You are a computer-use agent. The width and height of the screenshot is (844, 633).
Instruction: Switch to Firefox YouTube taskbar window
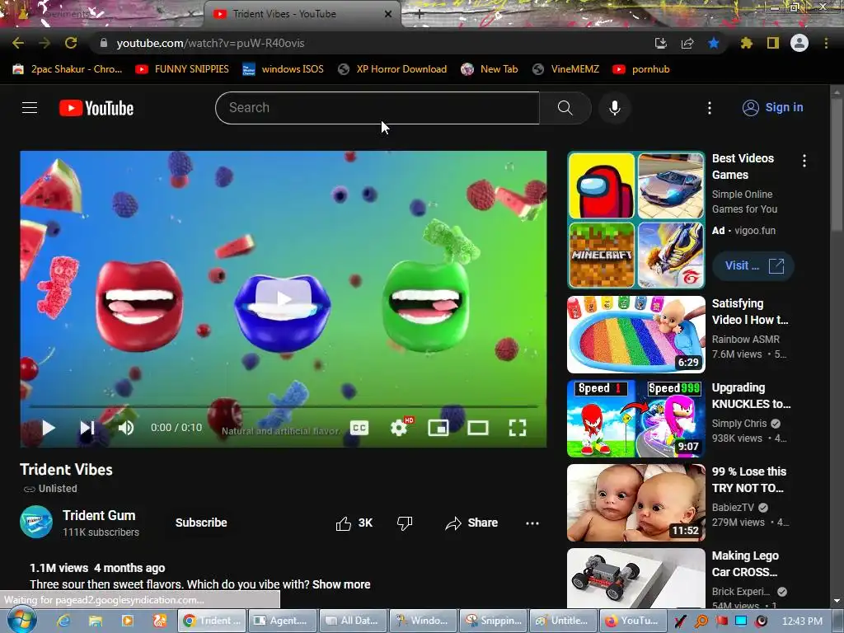tap(632, 621)
